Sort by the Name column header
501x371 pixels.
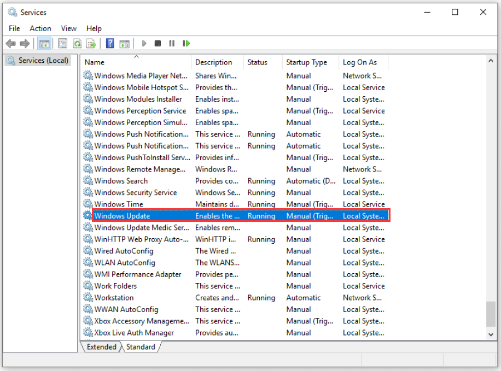pos(136,62)
